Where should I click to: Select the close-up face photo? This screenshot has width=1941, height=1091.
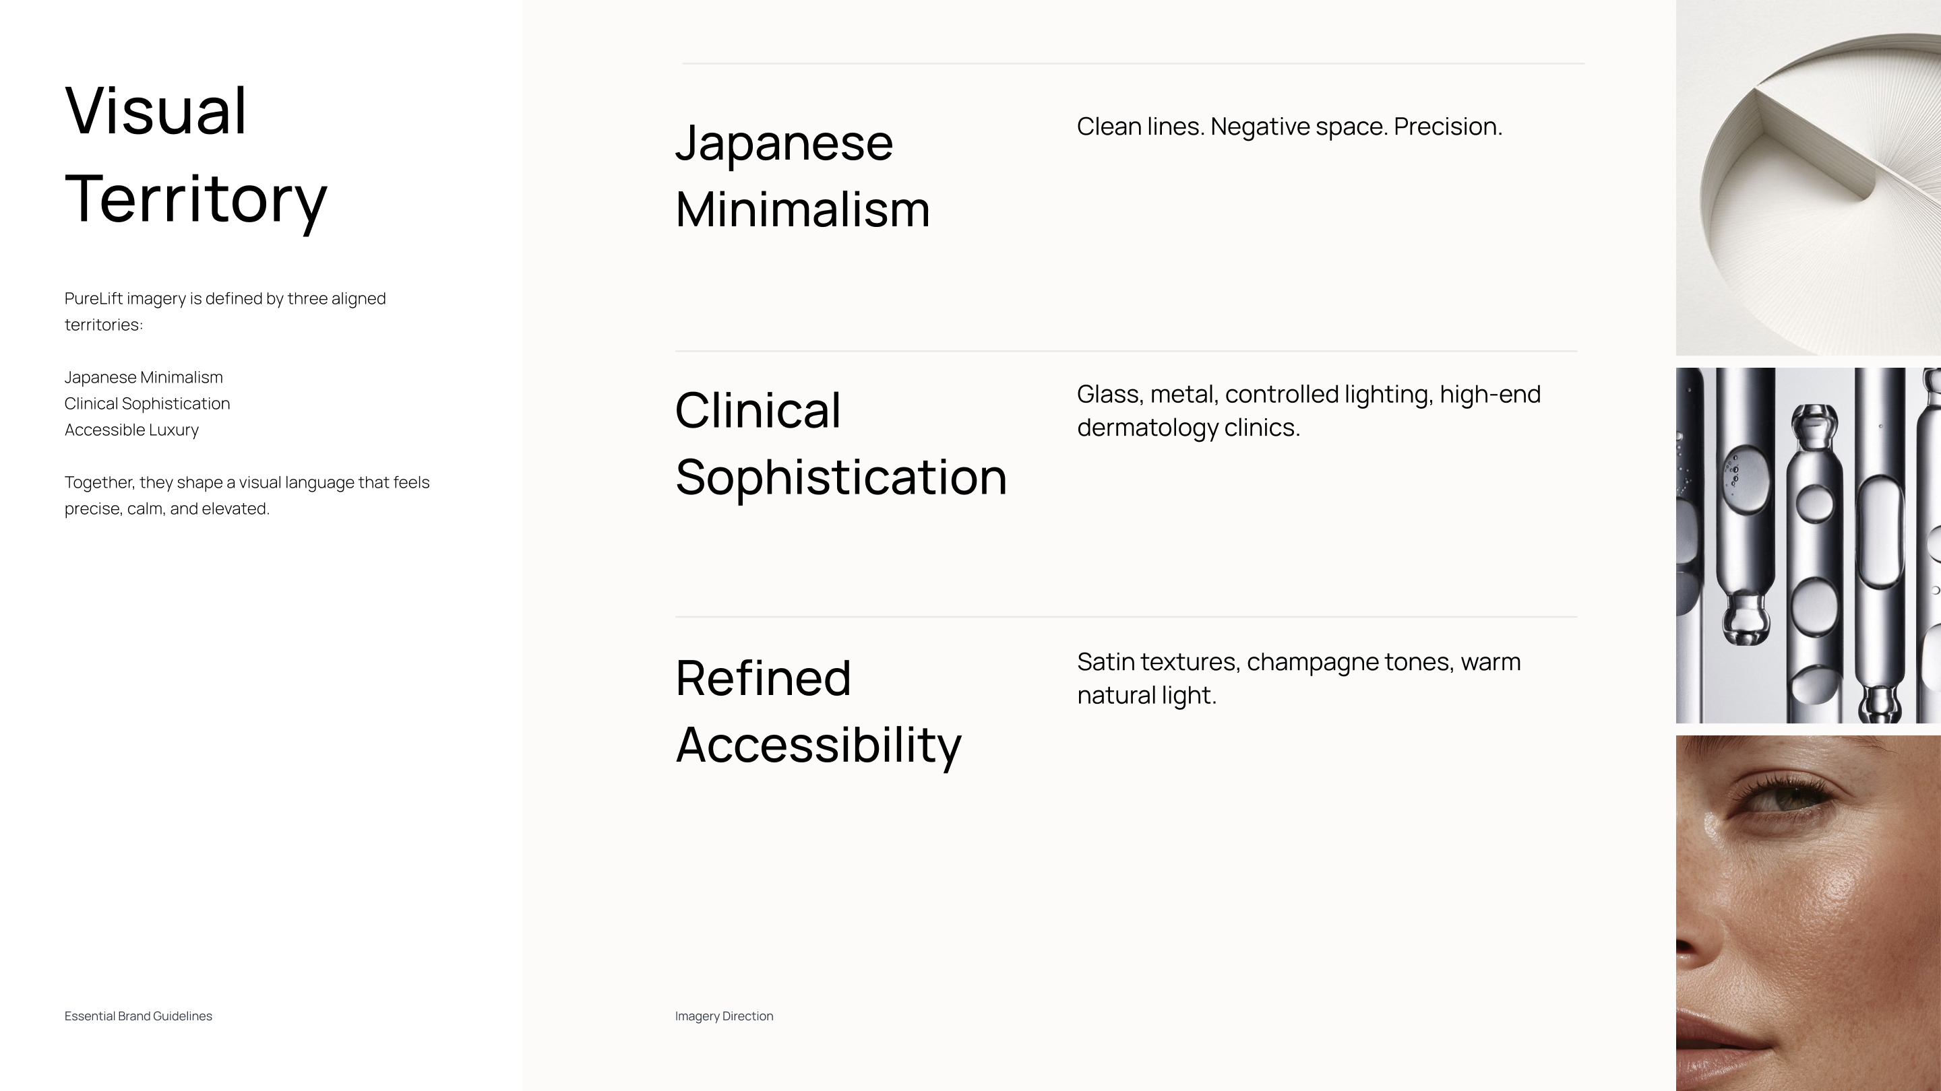[x=1808, y=913]
